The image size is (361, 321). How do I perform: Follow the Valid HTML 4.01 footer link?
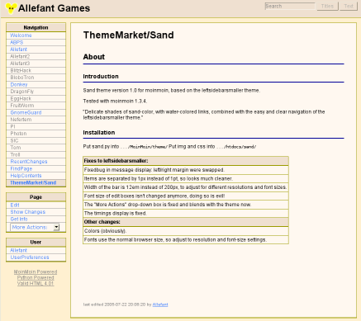36,283
